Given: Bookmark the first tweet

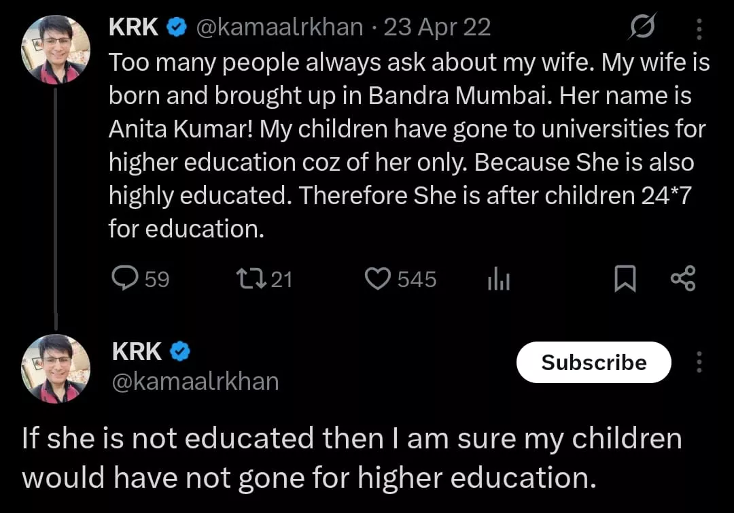Looking at the screenshot, I should coord(625,280).
